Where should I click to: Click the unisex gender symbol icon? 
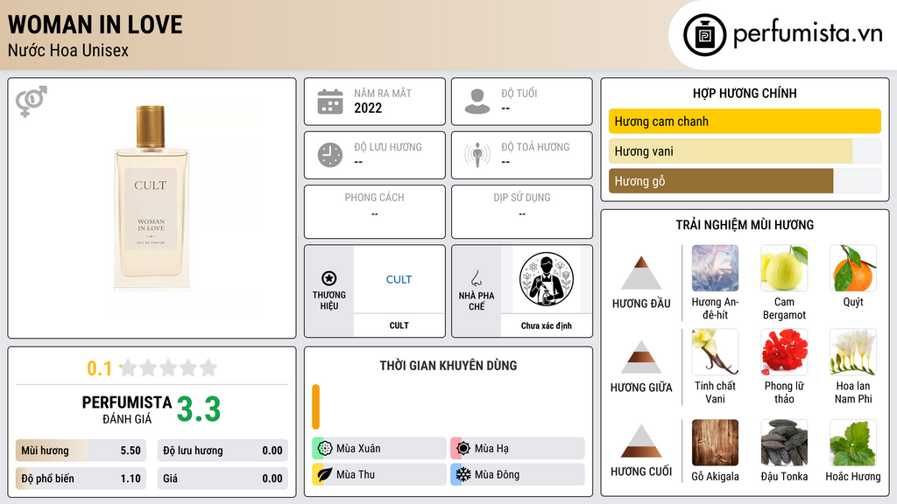(x=32, y=101)
